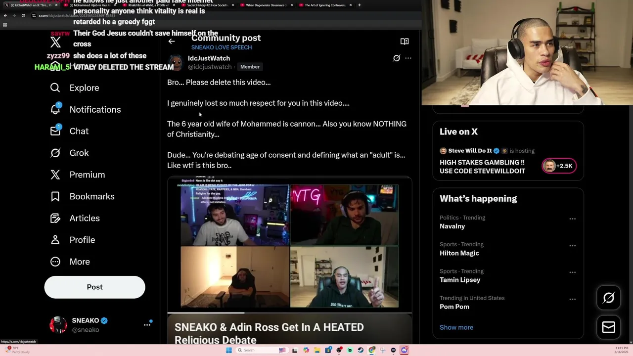Viewport: 633px width, 356px height.
Task: Switch to the Secret History #2 tab
Action: click(x=207, y=5)
